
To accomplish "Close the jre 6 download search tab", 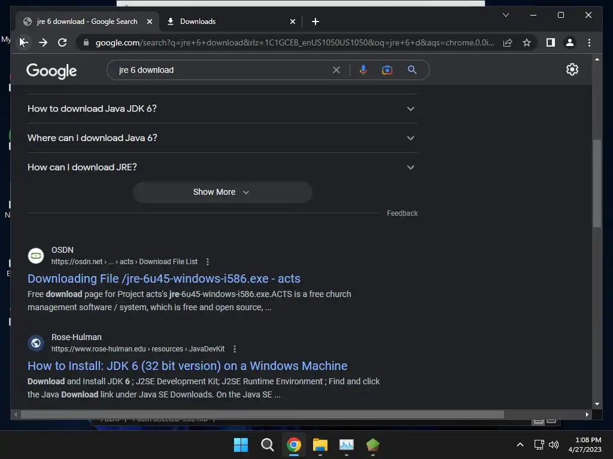I will (149, 22).
